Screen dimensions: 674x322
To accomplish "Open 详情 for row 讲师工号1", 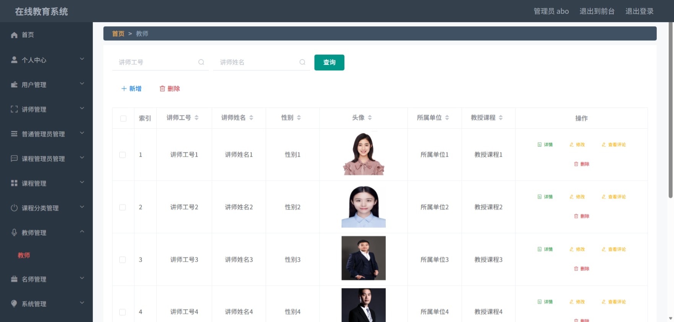I will tap(545, 145).
